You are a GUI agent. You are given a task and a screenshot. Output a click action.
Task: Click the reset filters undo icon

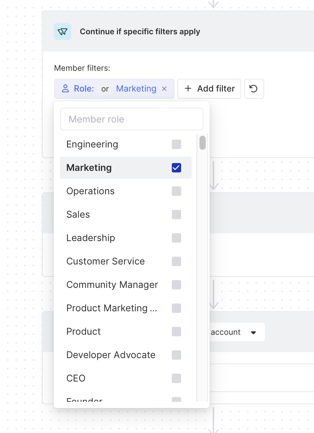tap(254, 89)
